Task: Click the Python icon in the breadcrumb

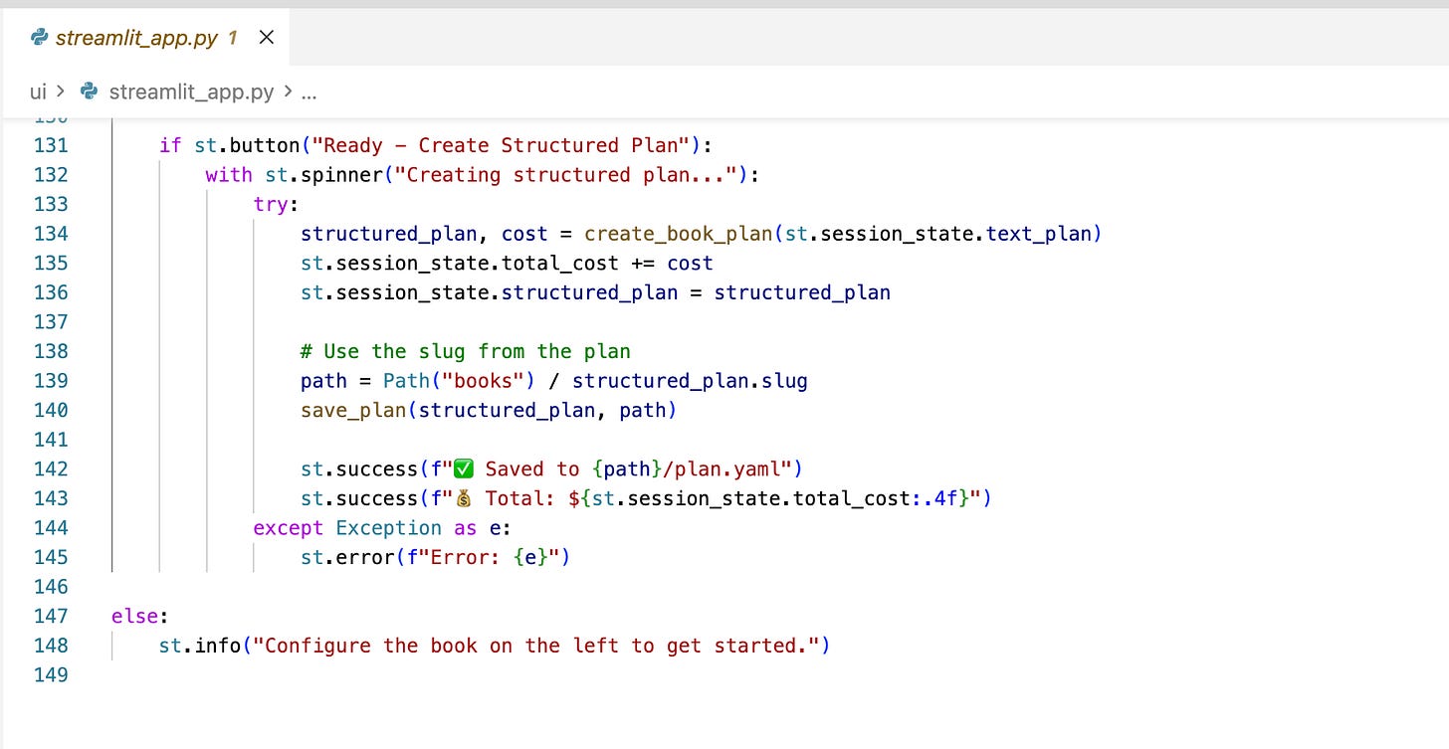Action: [x=89, y=93]
